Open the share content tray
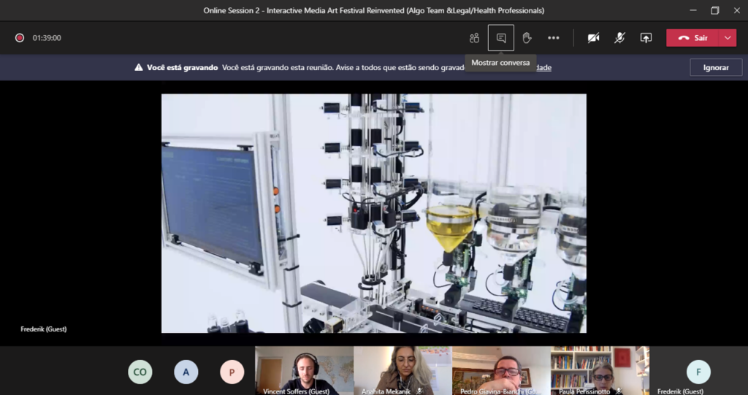748x395 pixels. [x=646, y=38]
